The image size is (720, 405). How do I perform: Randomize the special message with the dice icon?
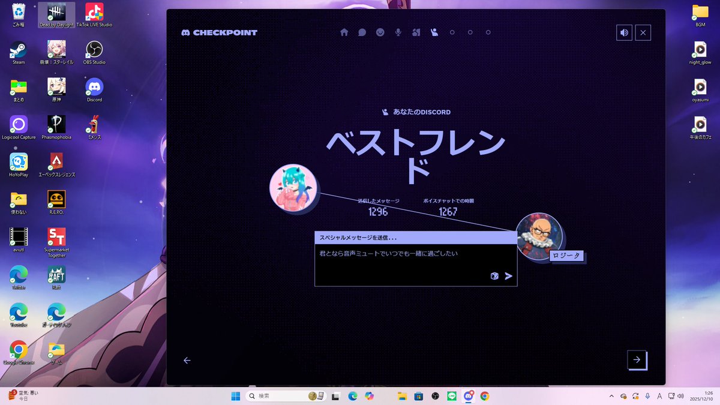pos(494,276)
